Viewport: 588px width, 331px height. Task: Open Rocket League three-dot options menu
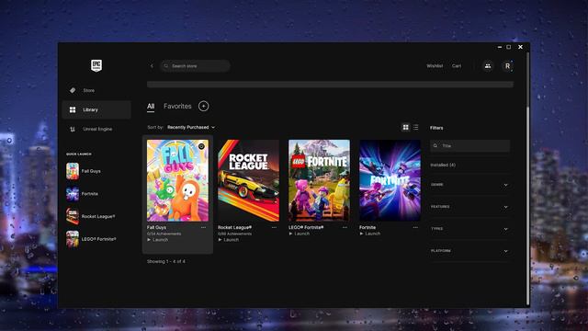(274, 227)
